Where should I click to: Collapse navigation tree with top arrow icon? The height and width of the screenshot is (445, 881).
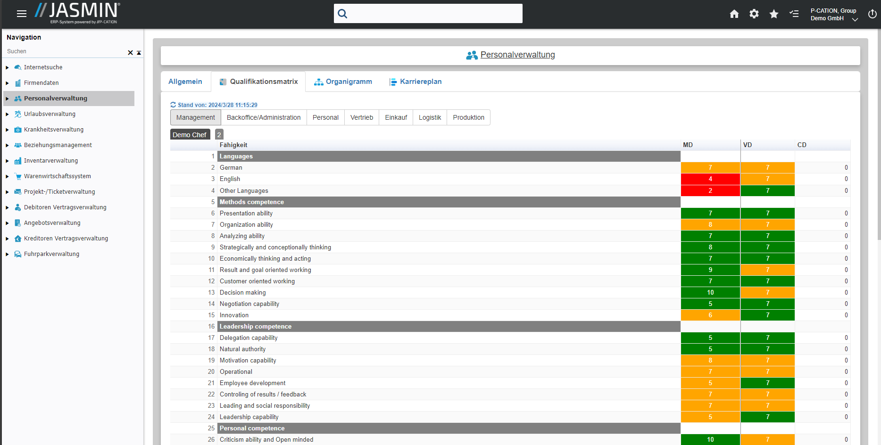pyautogui.click(x=139, y=53)
